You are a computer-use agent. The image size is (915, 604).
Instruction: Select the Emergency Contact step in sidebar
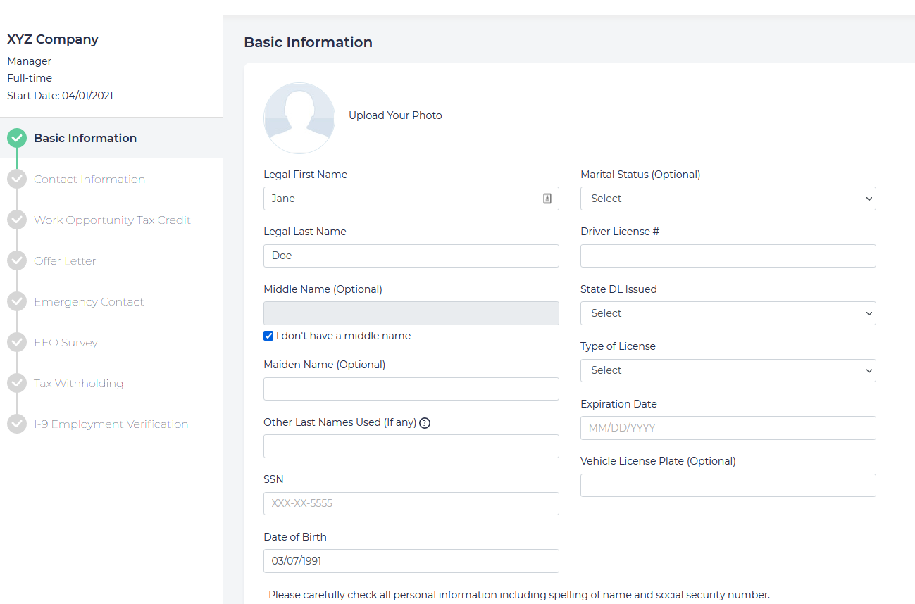click(x=89, y=301)
